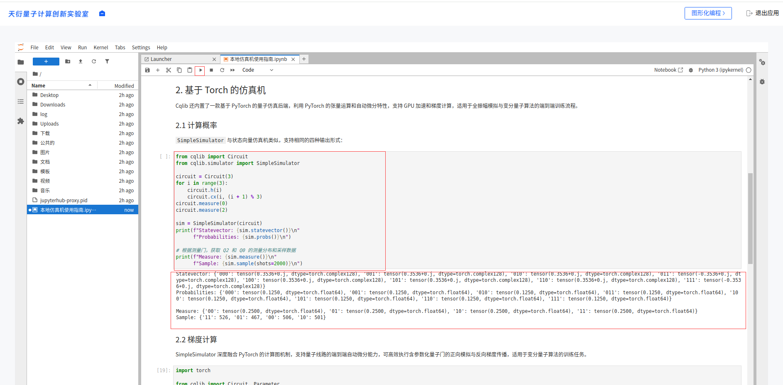Open Table of Contents sidebar

21,102
